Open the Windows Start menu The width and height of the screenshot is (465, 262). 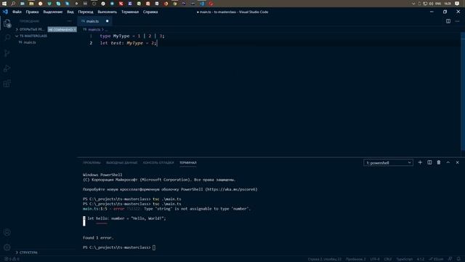(x=4, y=4)
